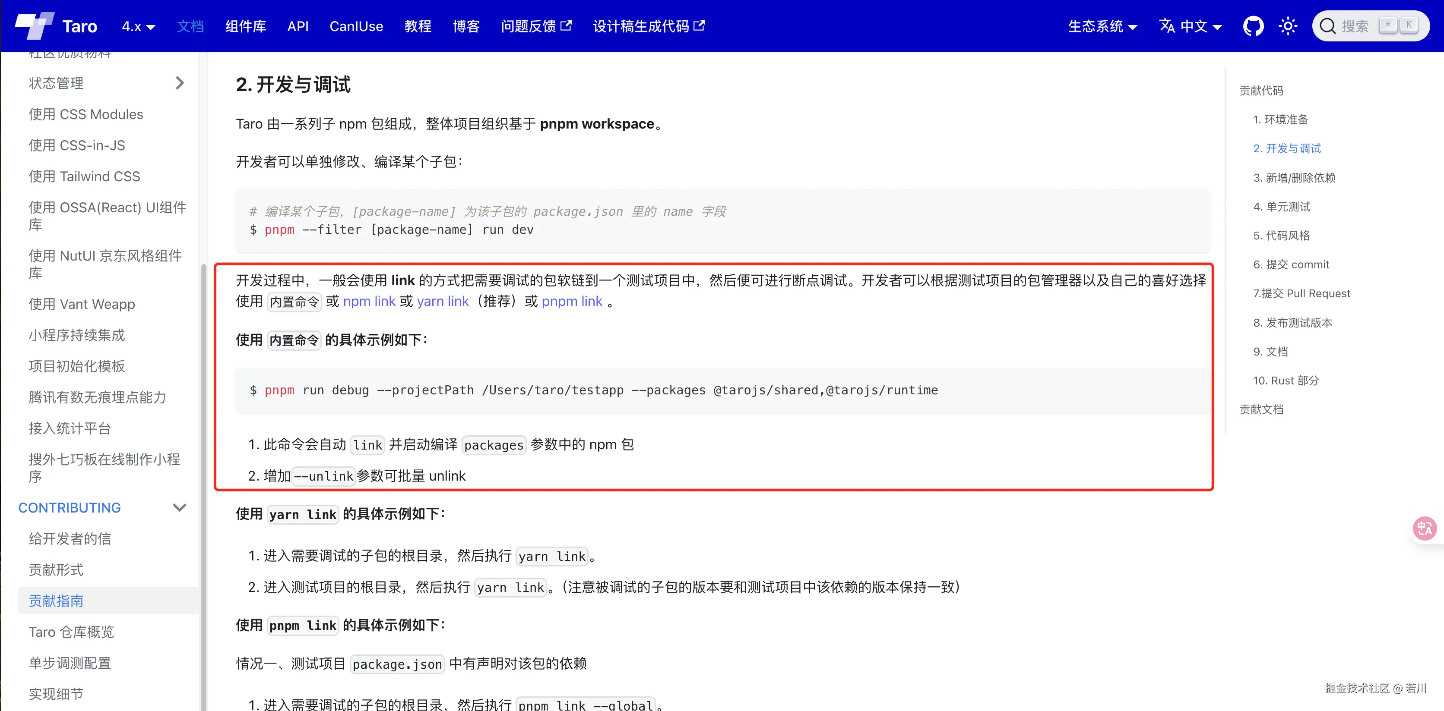Open the 生态系统 dropdown menu
The image size is (1444, 711).
1102,26
